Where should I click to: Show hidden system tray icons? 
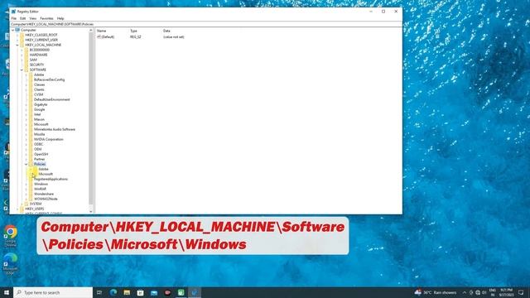(x=464, y=292)
